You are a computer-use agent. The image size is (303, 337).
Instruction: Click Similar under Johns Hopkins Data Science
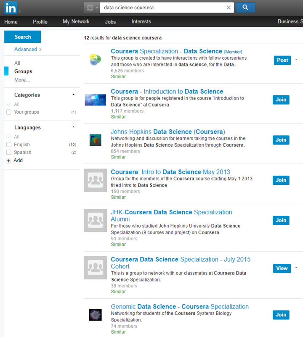coord(118,157)
